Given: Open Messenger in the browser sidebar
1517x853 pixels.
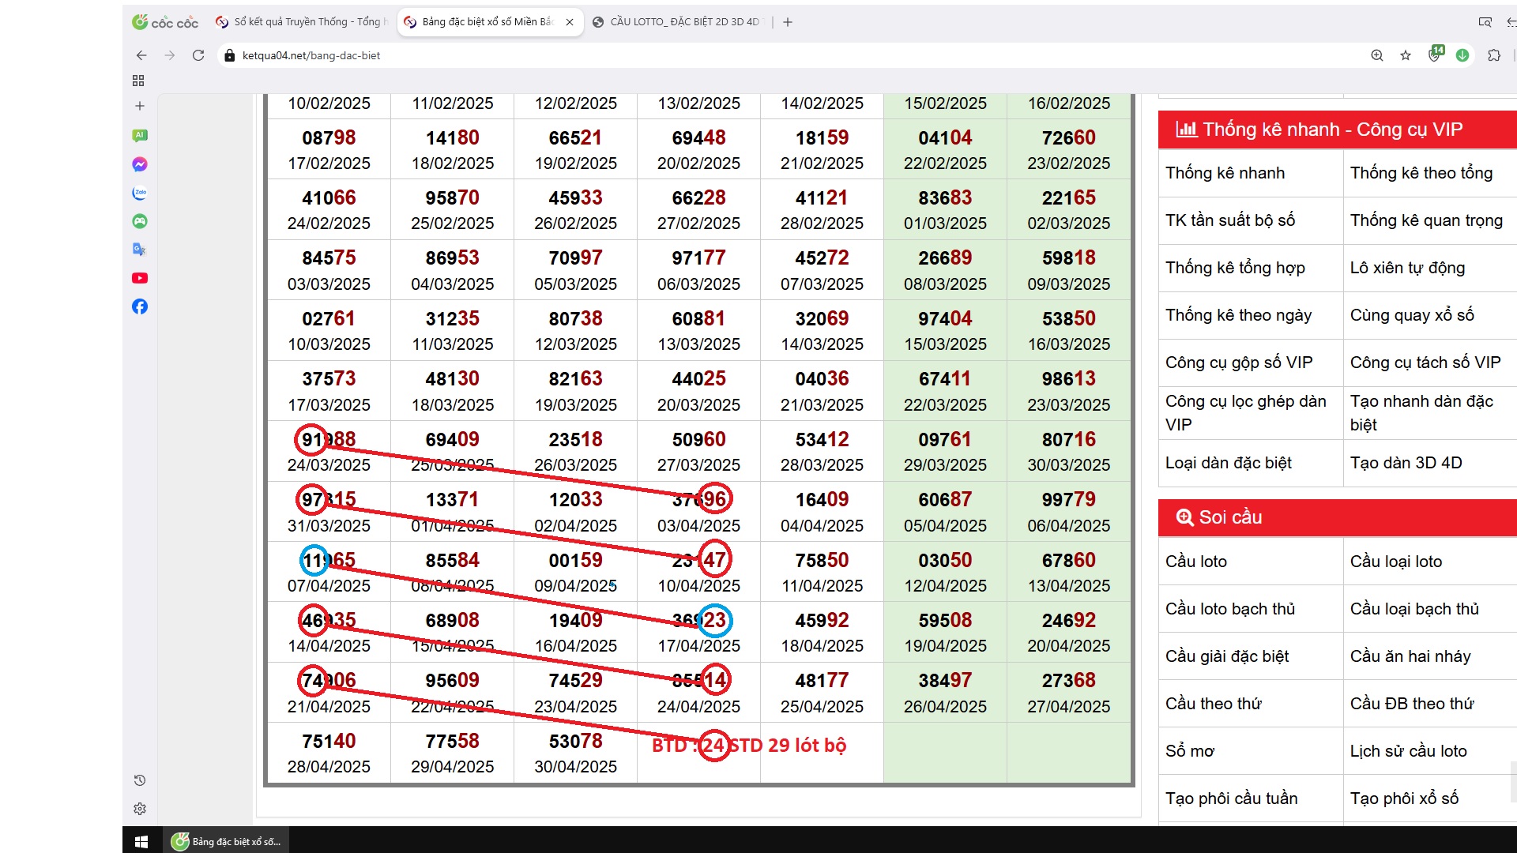Looking at the screenshot, I should (140, 164).
